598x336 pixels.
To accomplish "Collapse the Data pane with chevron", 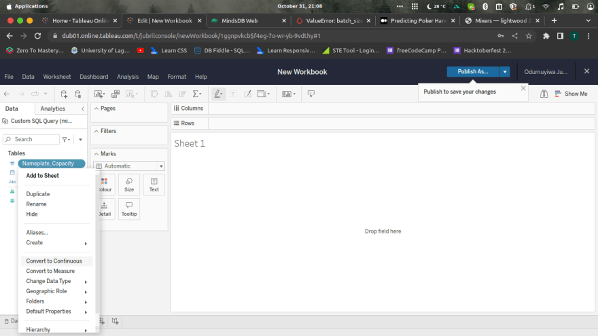I will click(x=83, y=109).
